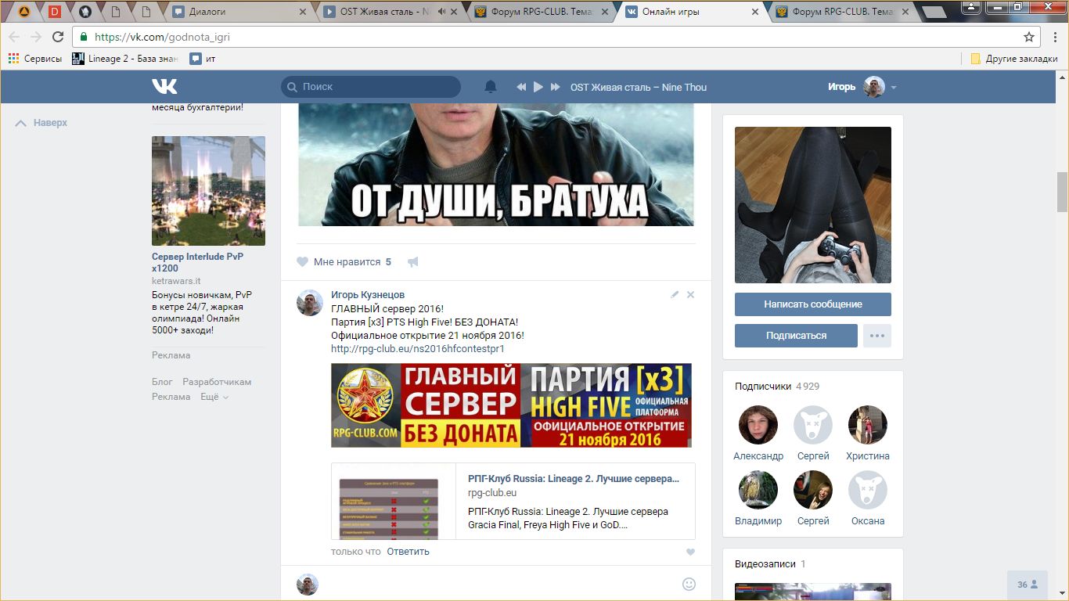The height and width of the screenshot is (601, 1069).
Task: Open the Видеозаписи section heading
Action: coord(765,564)
